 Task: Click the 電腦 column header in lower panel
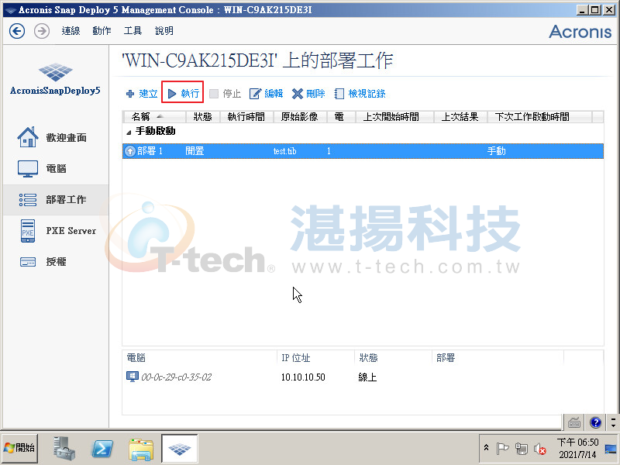tap(136, 358)
